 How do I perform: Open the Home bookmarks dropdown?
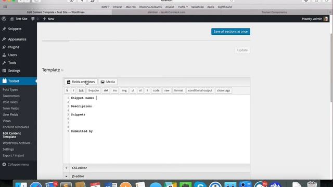(x=183, y=7)
